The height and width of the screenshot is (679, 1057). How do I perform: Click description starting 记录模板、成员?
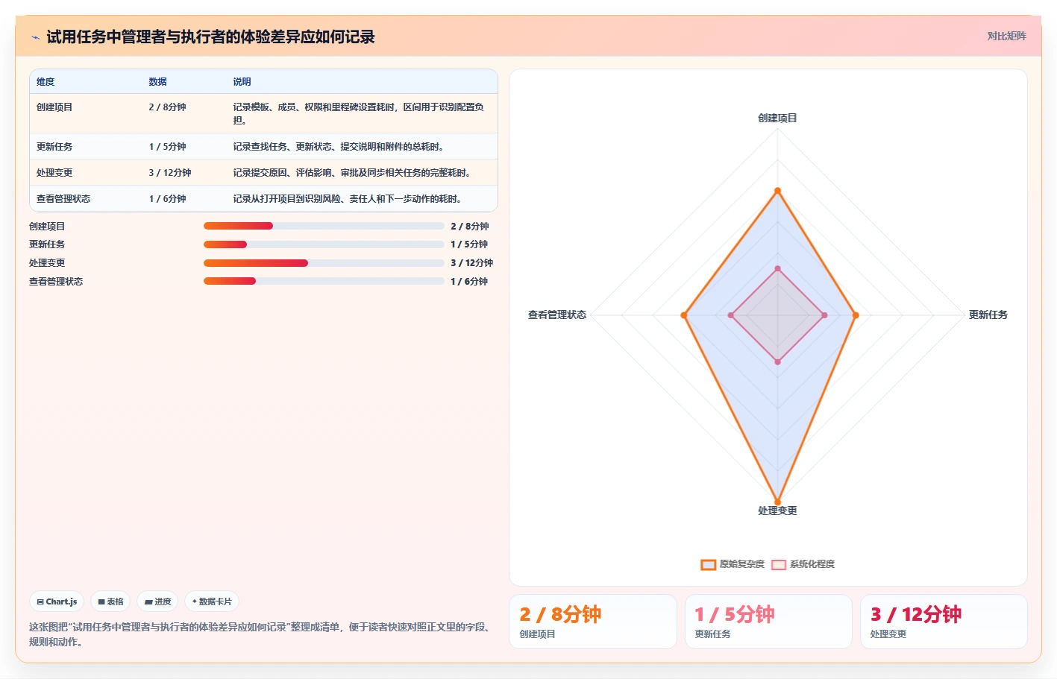click(x=358, y=113)
